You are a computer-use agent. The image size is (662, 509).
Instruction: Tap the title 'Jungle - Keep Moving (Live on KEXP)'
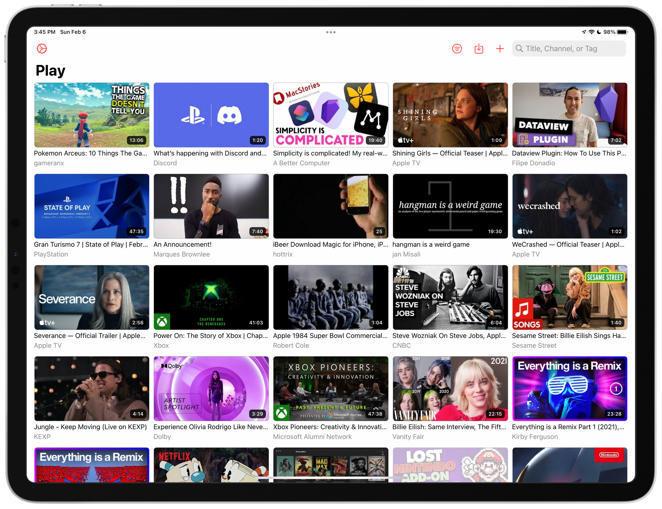(x=90, y=427)
